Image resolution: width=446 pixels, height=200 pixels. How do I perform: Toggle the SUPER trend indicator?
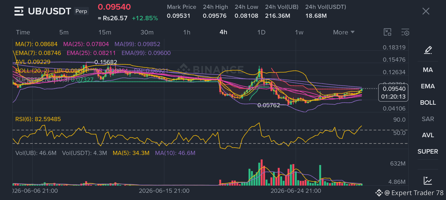pos(428,151)
